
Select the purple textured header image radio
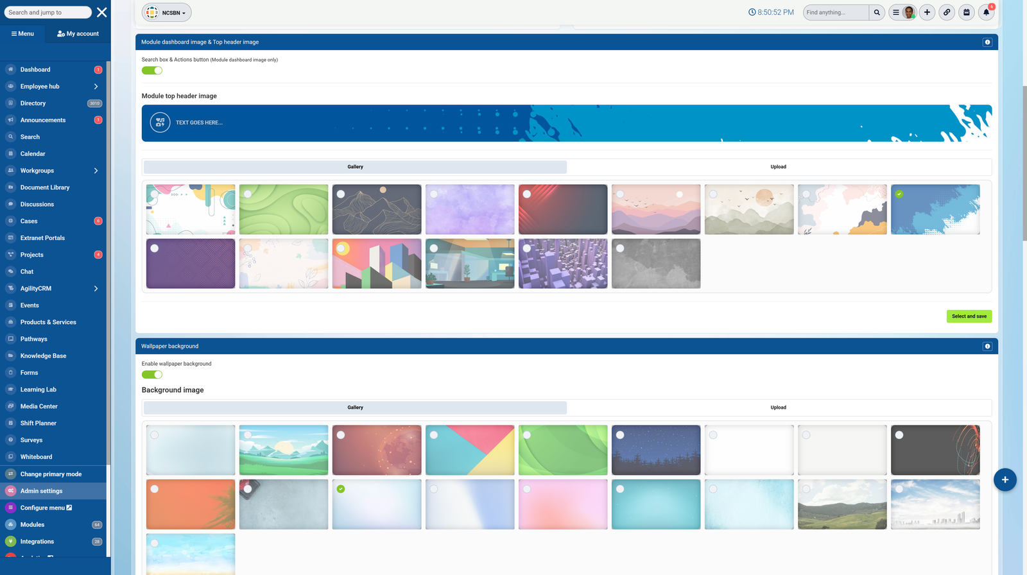[155, 248]
